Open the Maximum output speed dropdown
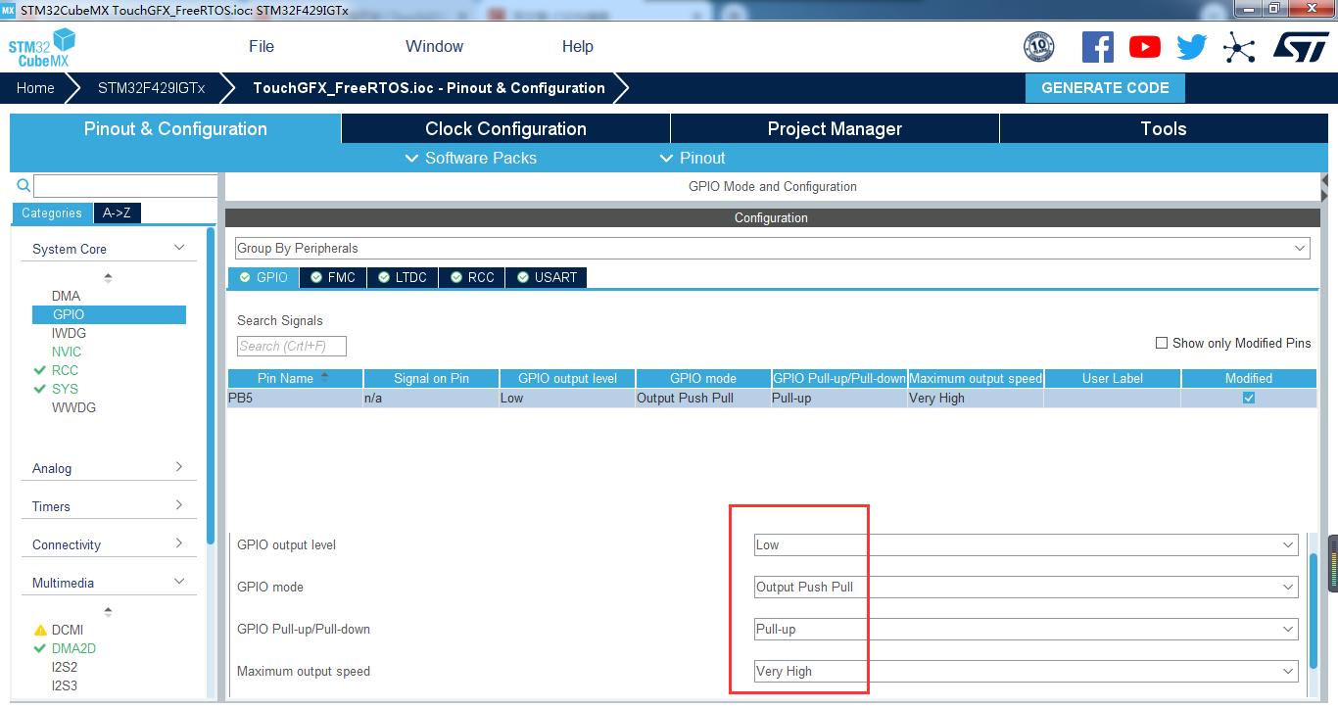The height and width of the screenshot is (708, 1338). click(1026, 671)
